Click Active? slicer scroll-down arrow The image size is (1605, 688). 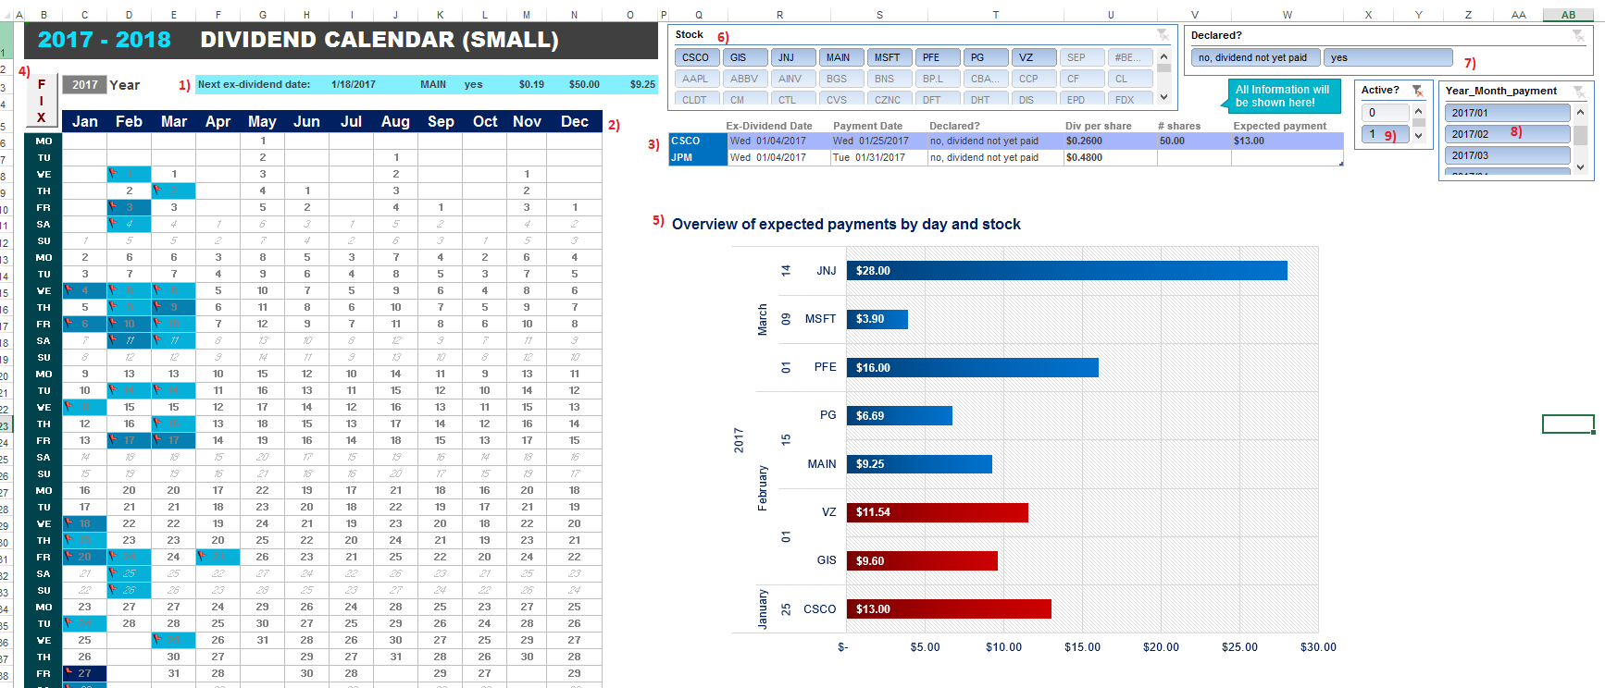(1418, 136)
